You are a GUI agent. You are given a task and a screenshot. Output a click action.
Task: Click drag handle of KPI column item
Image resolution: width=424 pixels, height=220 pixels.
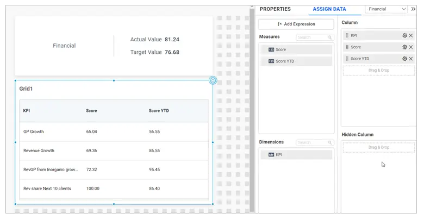pos(347,35)
